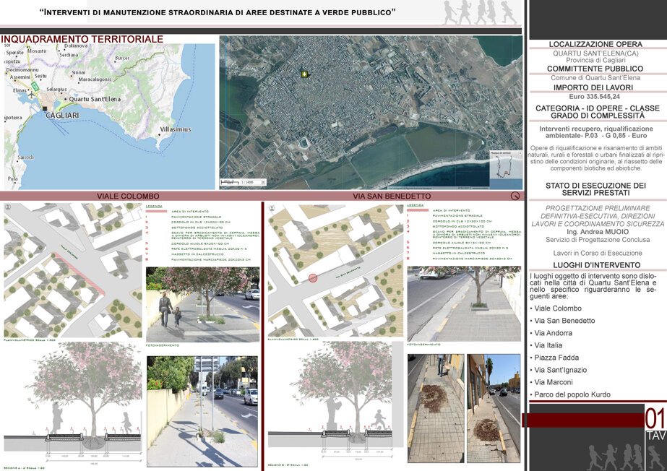
Task: Collapse the Mappa di sintesi overview panel
Action: coord(520,152)
